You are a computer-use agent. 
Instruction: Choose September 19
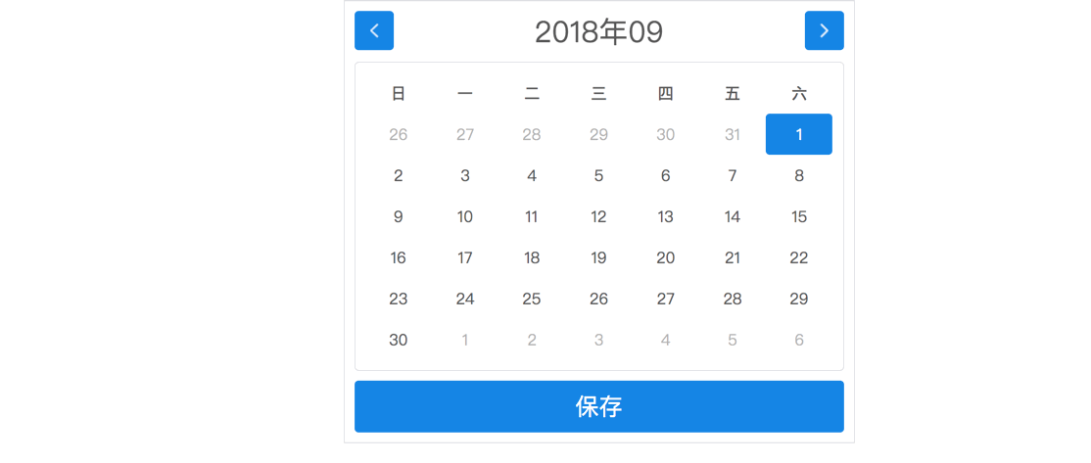click(598, 257)
